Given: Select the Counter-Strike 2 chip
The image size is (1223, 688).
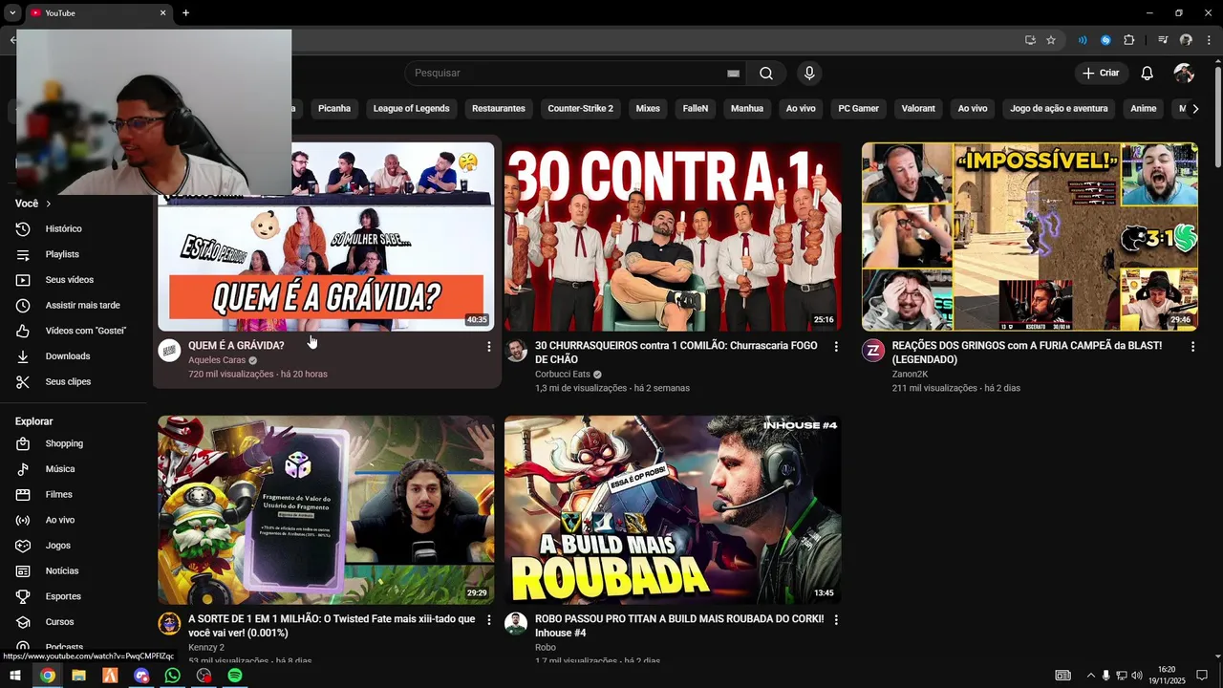Looking at the screenshot, I should 580,109.
